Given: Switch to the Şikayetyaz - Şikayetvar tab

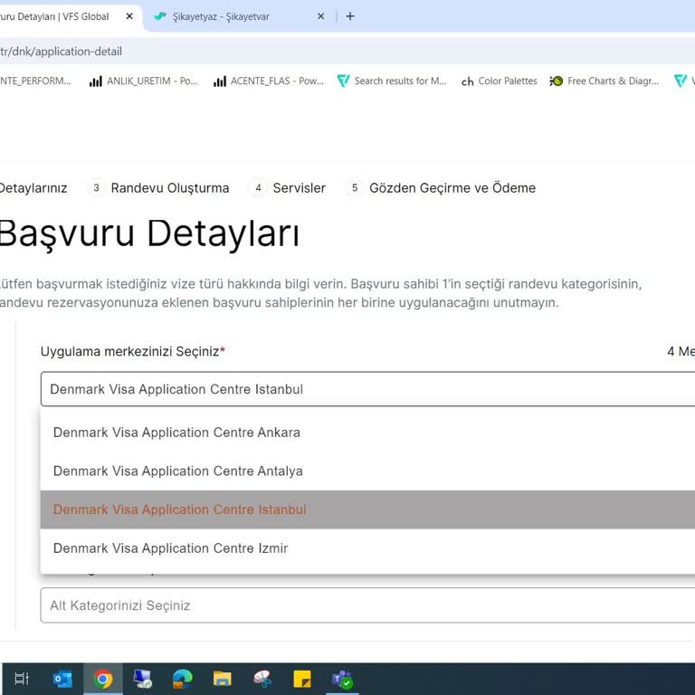Looking at the screenshot, I should (x=239, y=16).
